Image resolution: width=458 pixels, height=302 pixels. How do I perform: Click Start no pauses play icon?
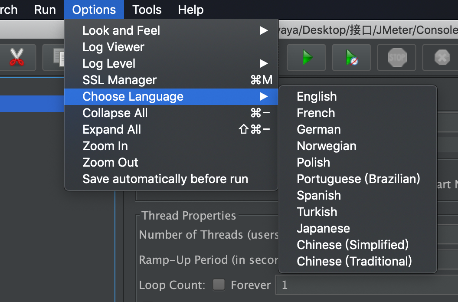point(351,57)
